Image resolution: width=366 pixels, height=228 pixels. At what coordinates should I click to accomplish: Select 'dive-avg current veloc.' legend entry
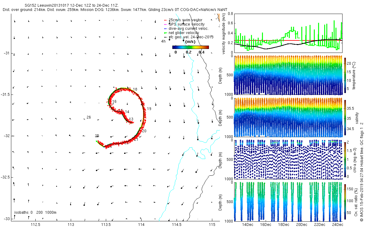pos(186,28)
